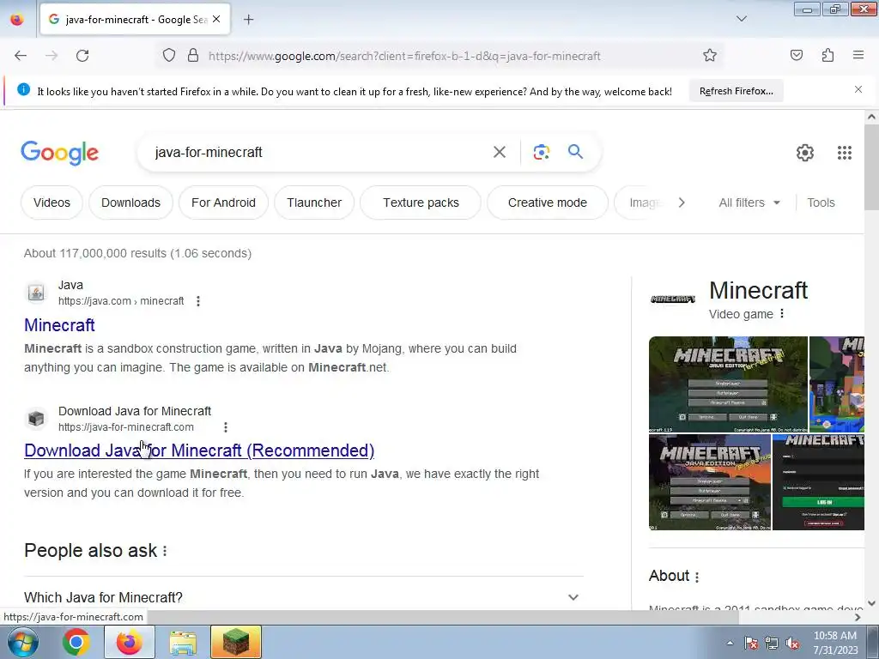
Task: Run the search with the magnifier icon
Action: (x=575, y=151)
